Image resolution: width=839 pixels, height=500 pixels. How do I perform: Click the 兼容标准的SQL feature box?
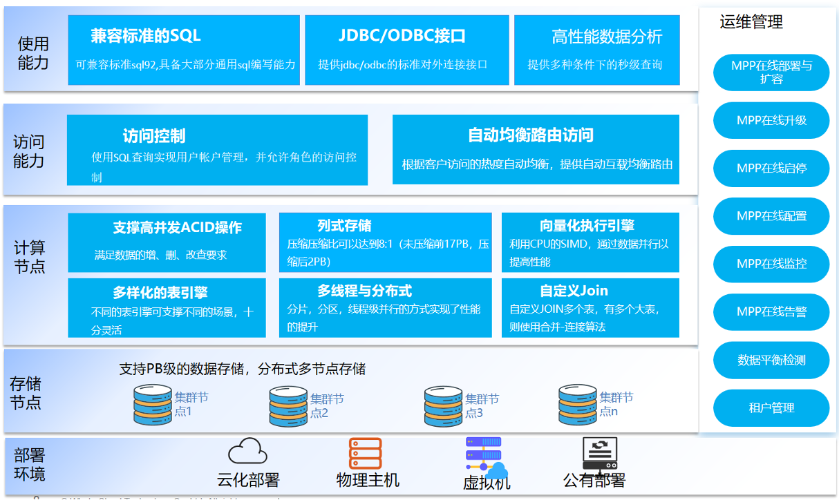[x=184, y=50]
